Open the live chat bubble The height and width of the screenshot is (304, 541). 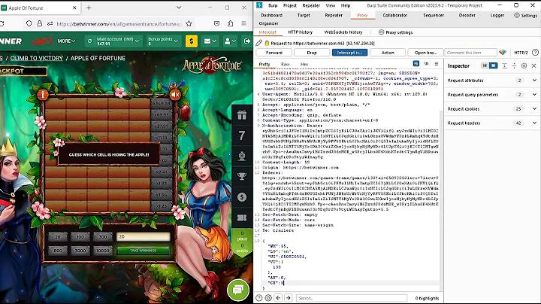point(238,290)
